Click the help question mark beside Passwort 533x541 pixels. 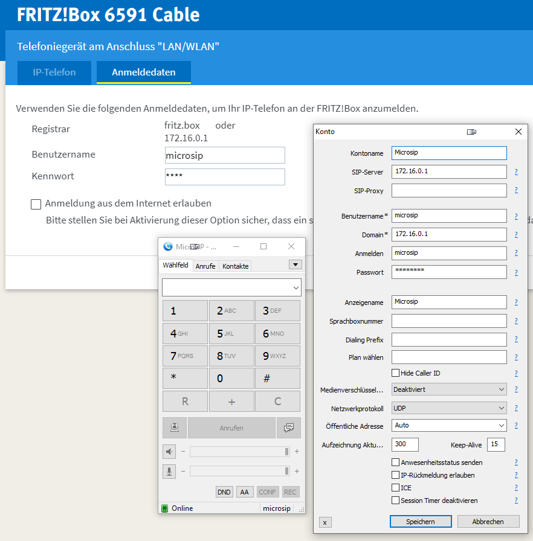pos(516,272)
